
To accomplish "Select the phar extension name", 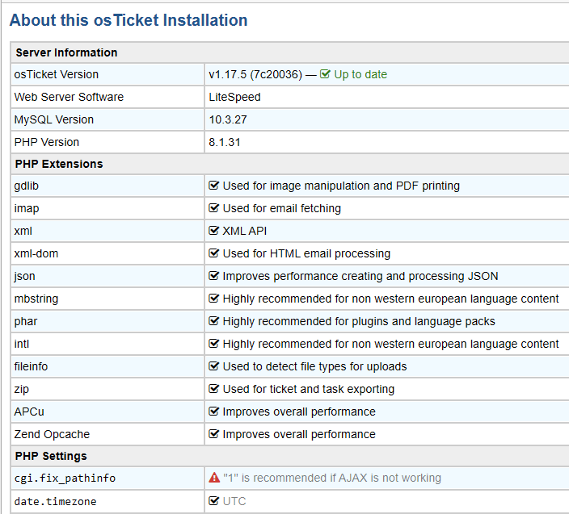I will pyautogui.click(x=25, y=322).
